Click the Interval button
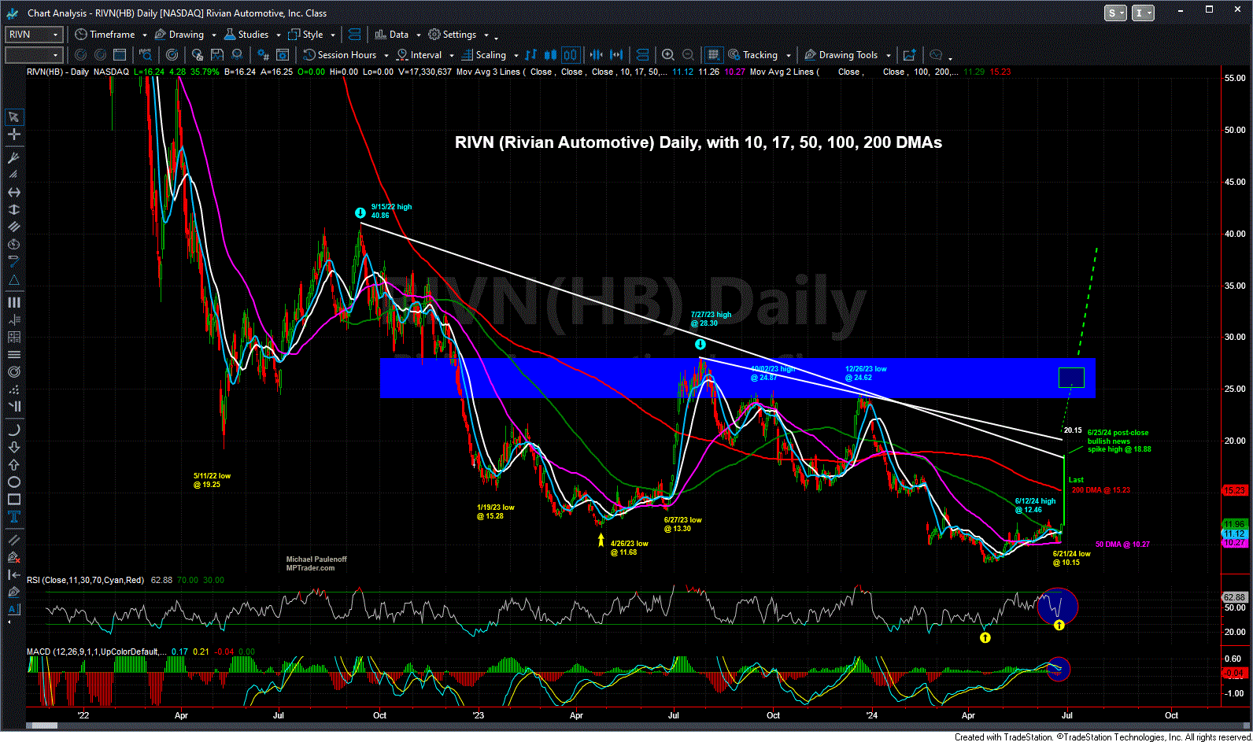Image resolution: width=1253 pixels, height=742 pixels. (x=419, y=55)
